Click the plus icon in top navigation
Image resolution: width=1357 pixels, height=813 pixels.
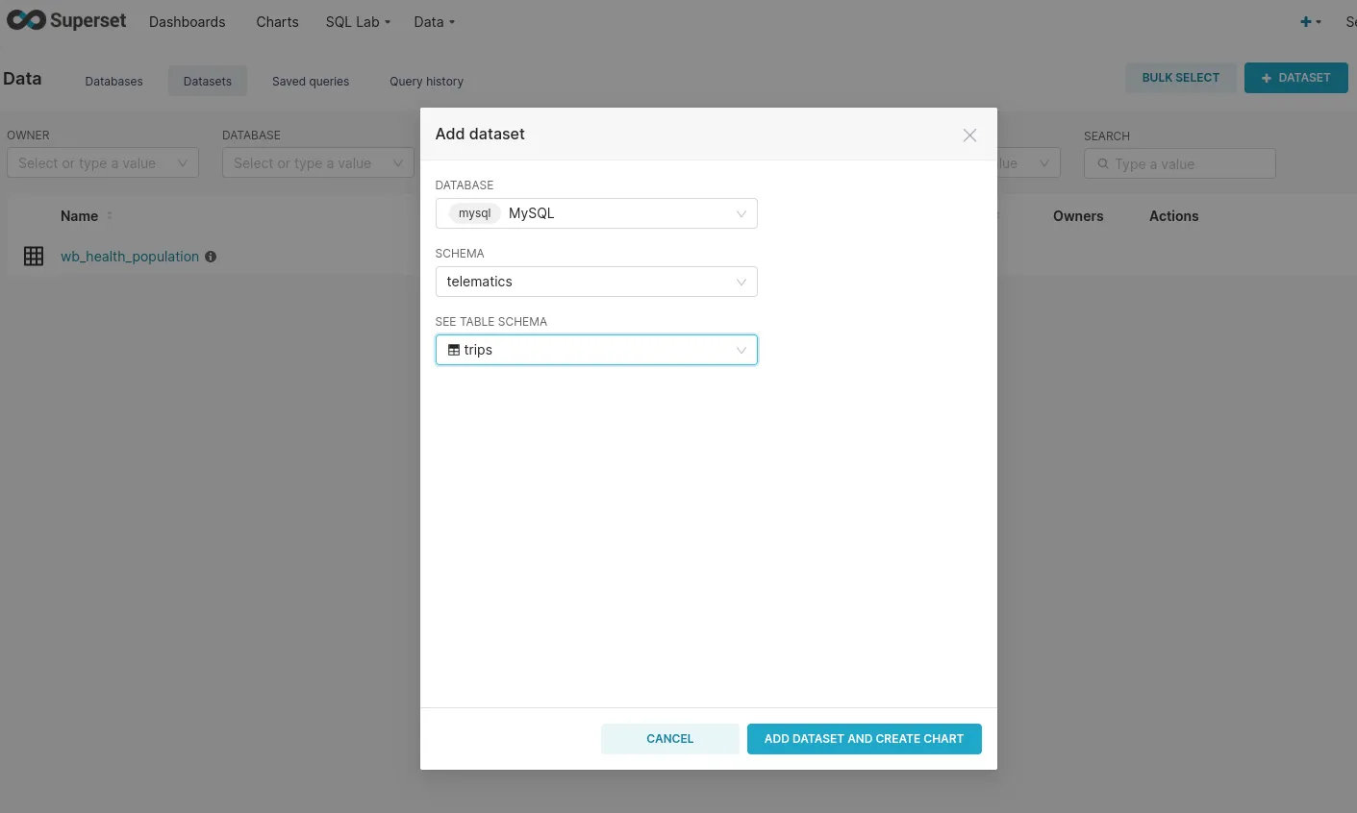[x=1306, y=21]
